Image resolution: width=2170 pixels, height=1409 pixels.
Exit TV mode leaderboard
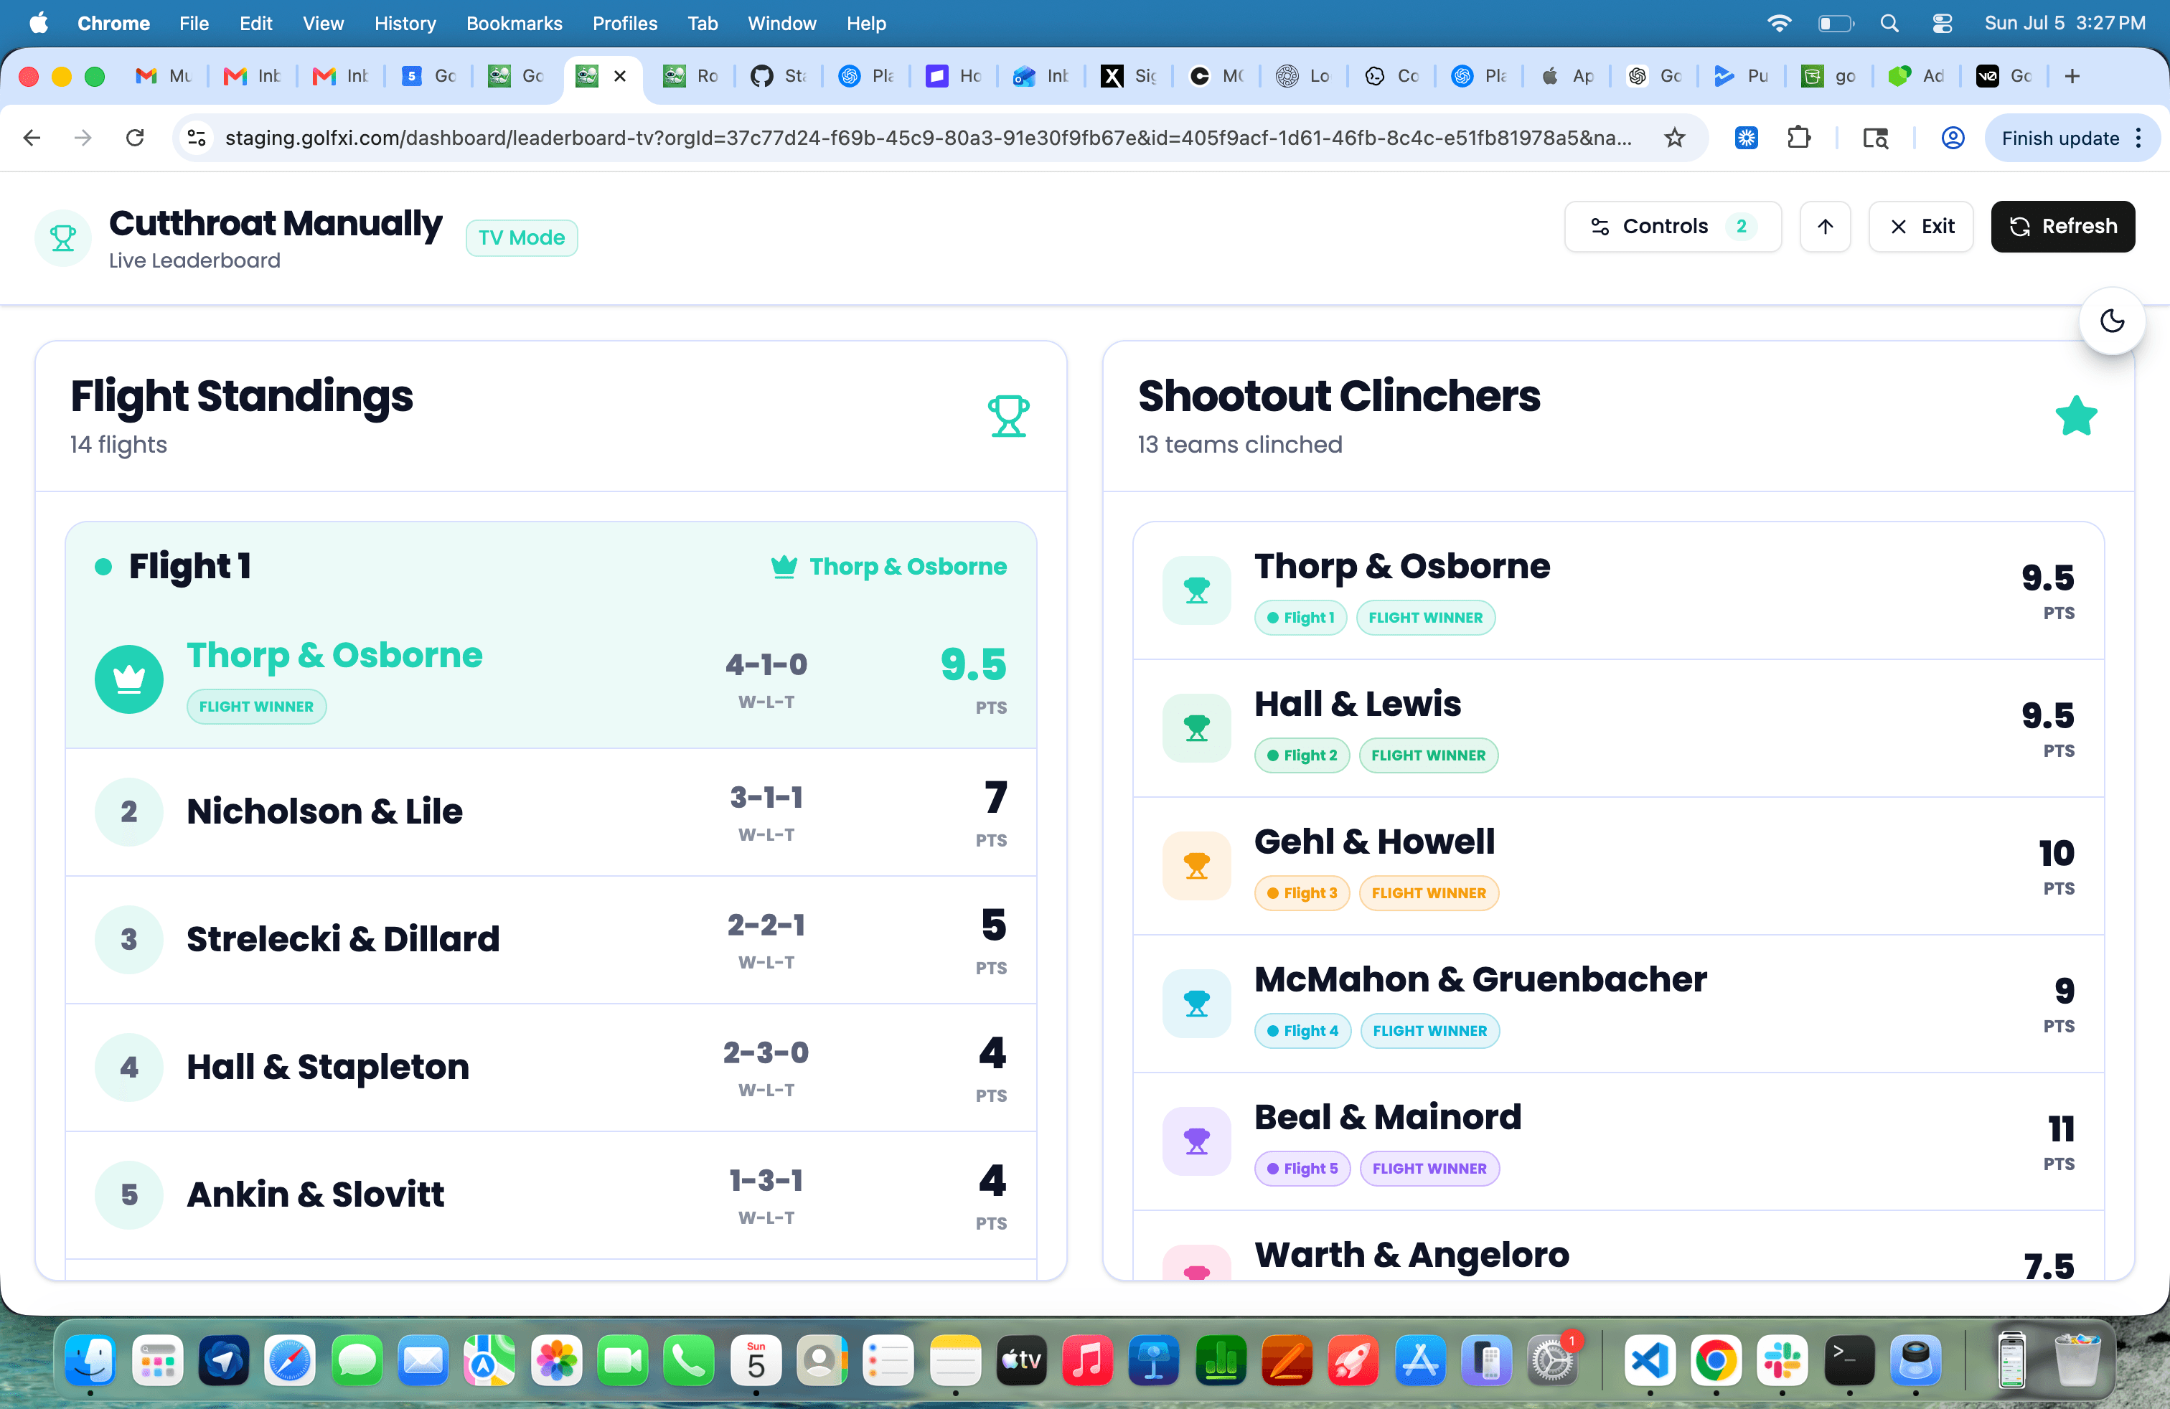point(1921,226)
